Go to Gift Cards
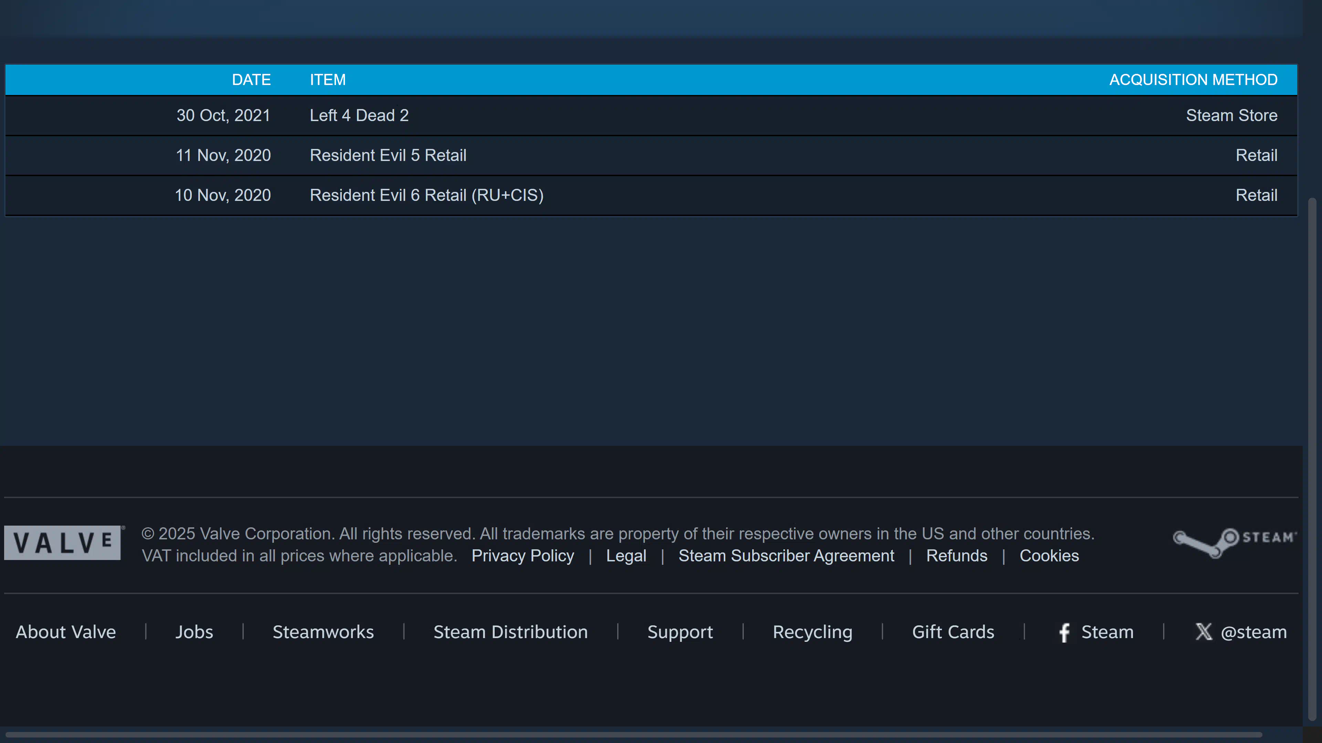This screenshot has width=1322, height=743. (x=953, y=632)
